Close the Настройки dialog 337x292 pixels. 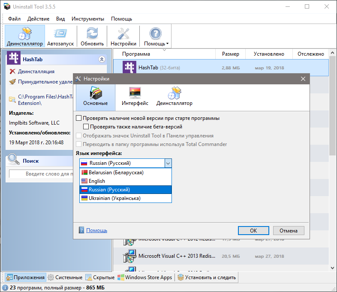coord(303,79)
